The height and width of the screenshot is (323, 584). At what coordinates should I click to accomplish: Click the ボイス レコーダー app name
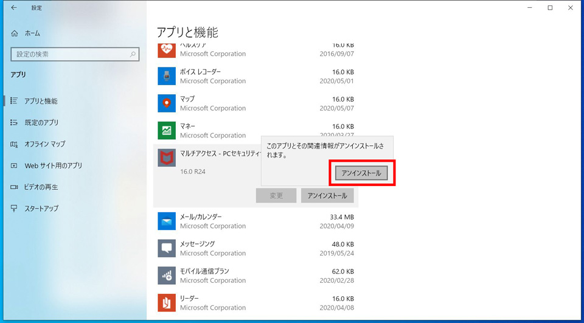tap(200, 72)
